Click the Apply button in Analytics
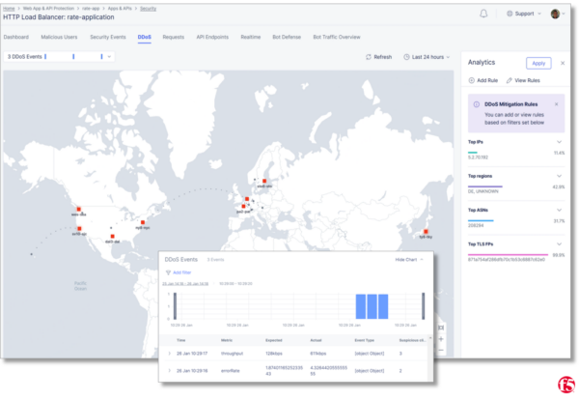579x400 pixels. coord(538,63)
